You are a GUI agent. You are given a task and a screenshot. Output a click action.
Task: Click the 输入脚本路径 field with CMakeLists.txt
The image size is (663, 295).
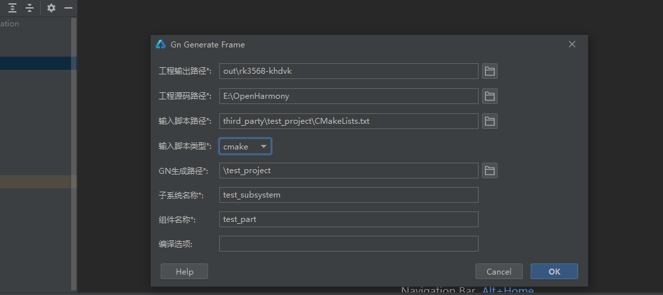point(348,121)
